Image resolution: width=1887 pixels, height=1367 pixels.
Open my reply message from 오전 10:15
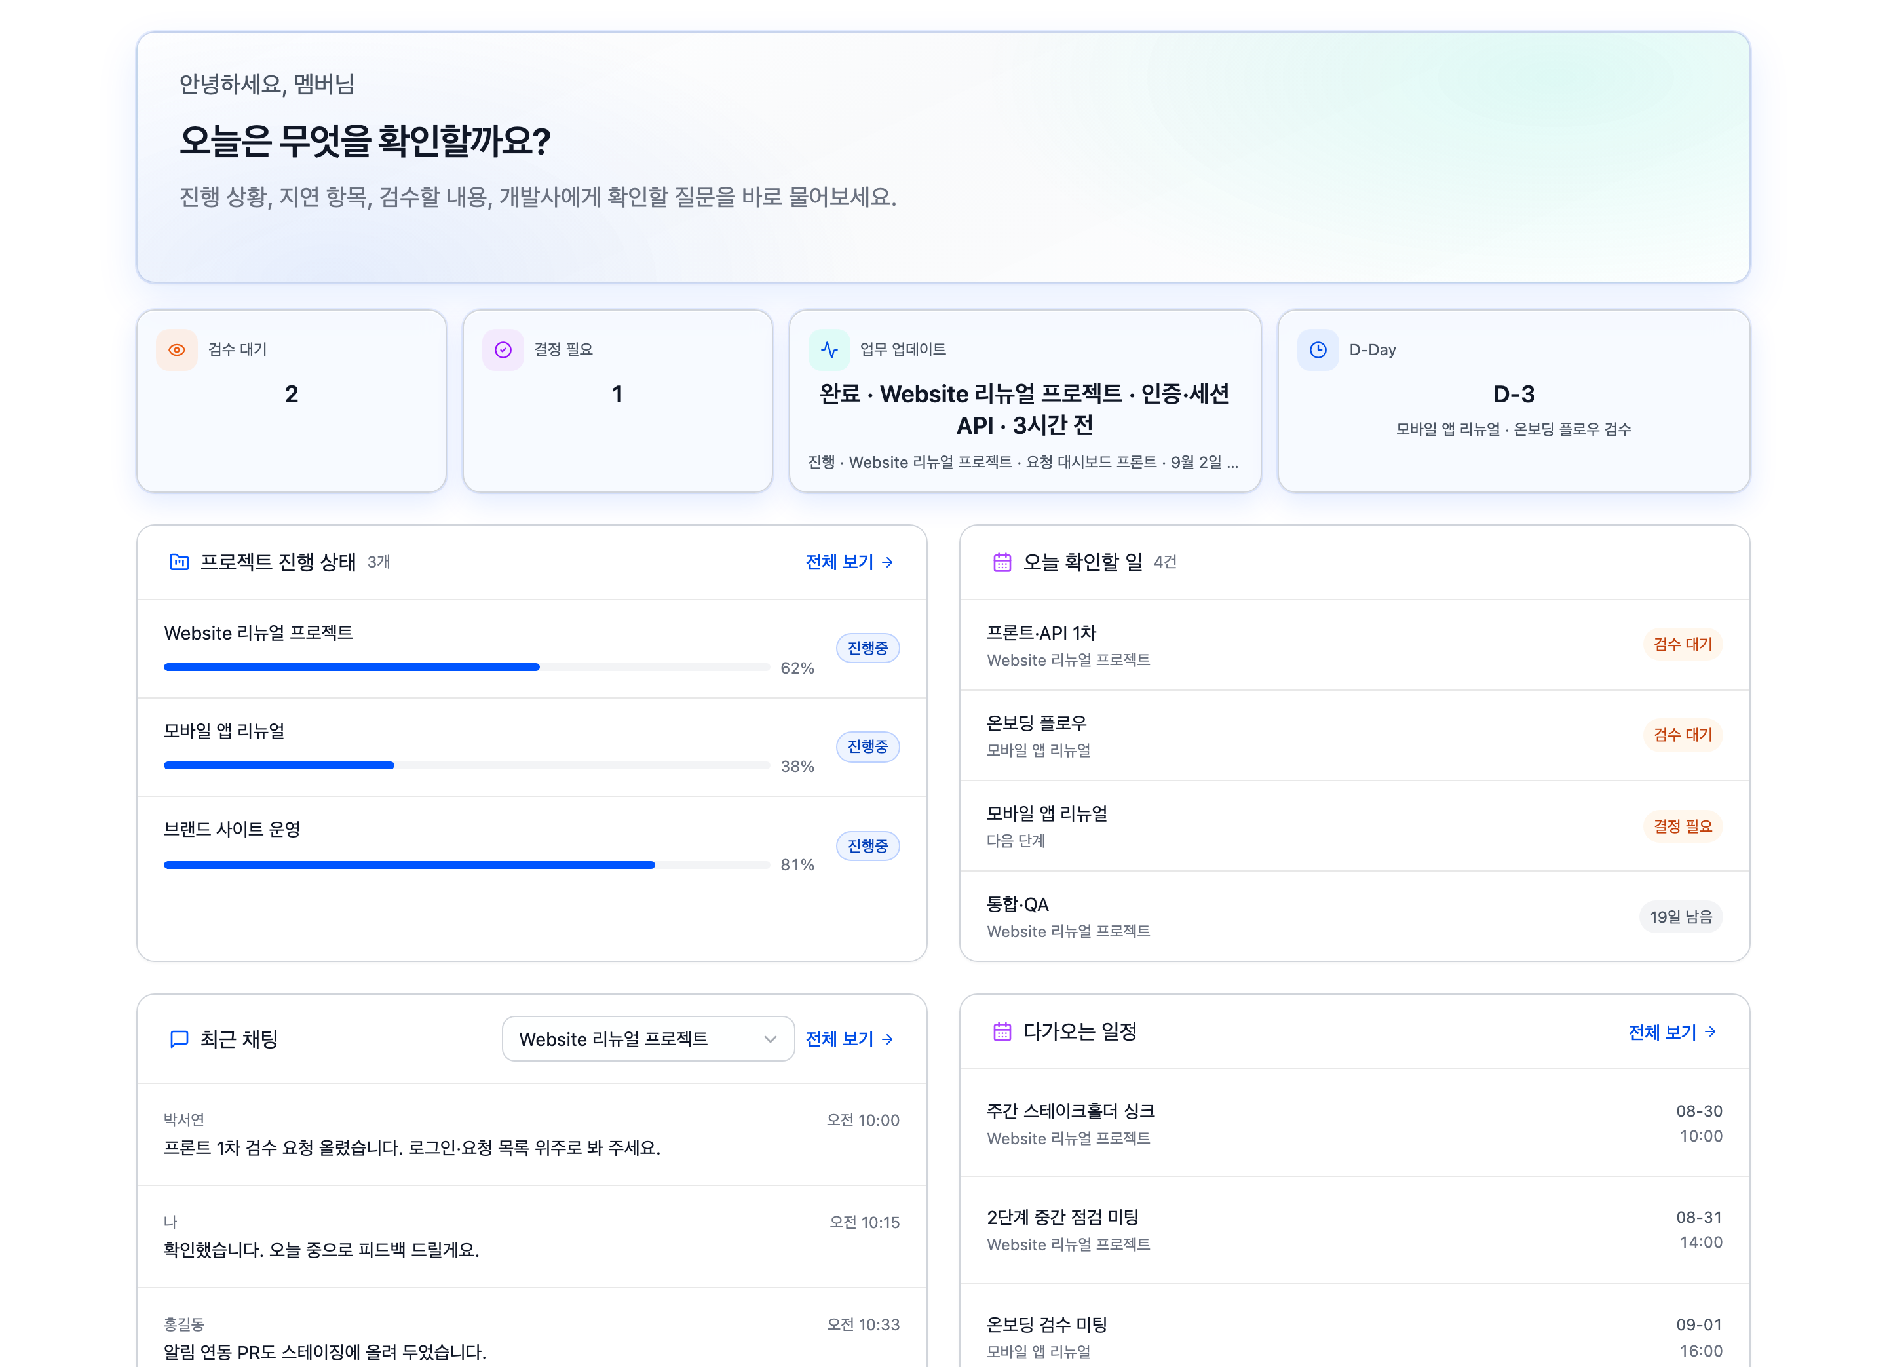(531, 1237)
